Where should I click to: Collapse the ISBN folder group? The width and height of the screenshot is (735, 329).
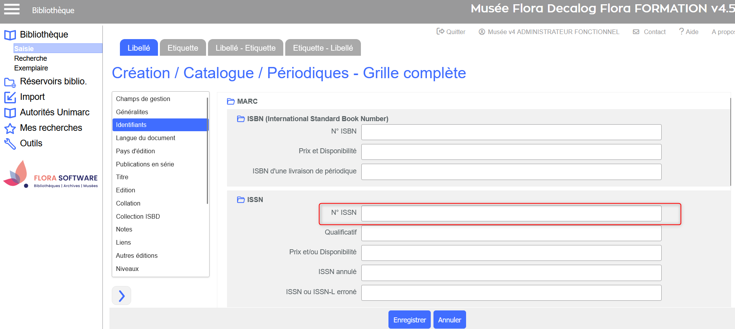point(241,119)
